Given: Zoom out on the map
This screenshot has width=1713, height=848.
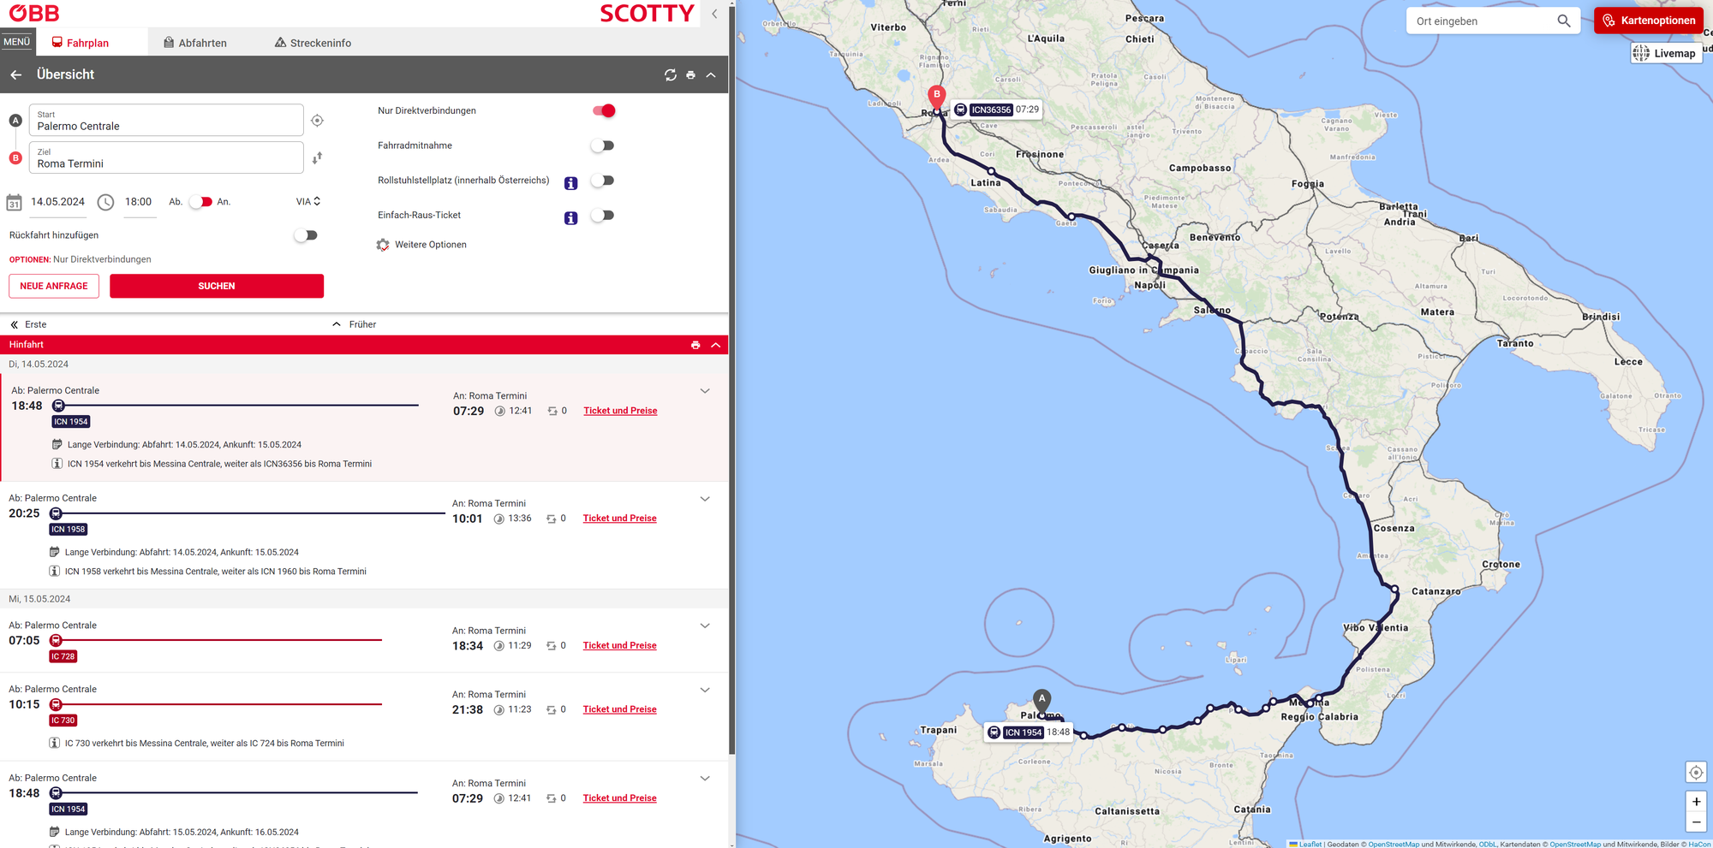Looking at the screenshot, I should pos(1696,822).
